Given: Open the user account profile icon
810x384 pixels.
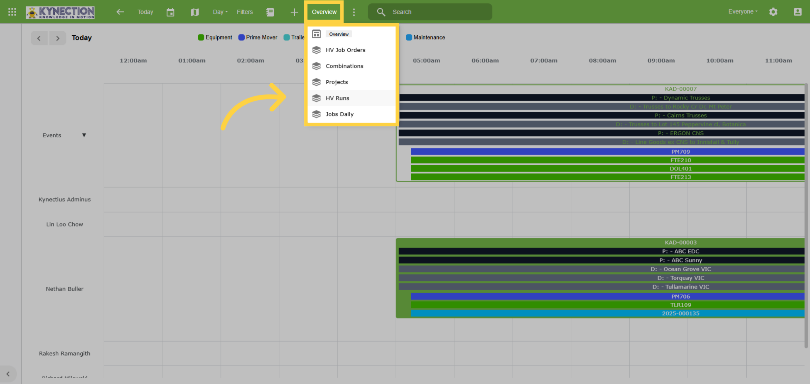Looking at the screenshot, I should (x=798, y=12).
